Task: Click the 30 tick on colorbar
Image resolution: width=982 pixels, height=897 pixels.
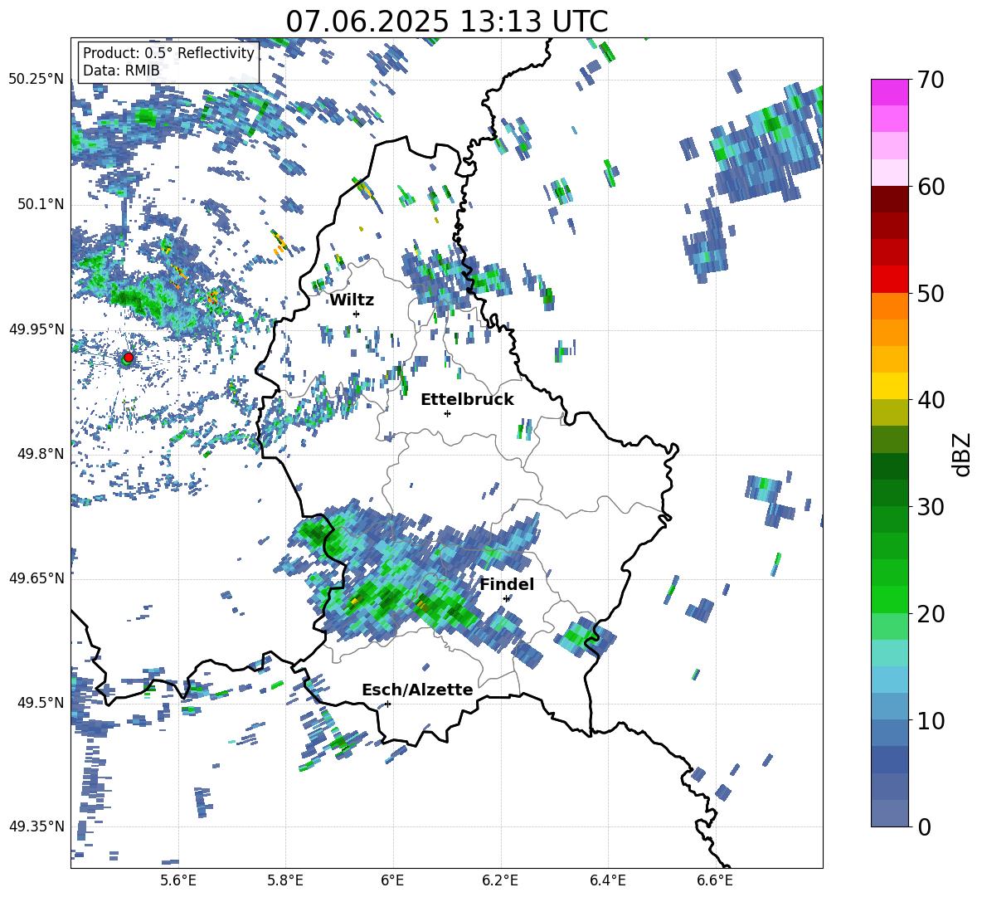Action: coord(931,507)
